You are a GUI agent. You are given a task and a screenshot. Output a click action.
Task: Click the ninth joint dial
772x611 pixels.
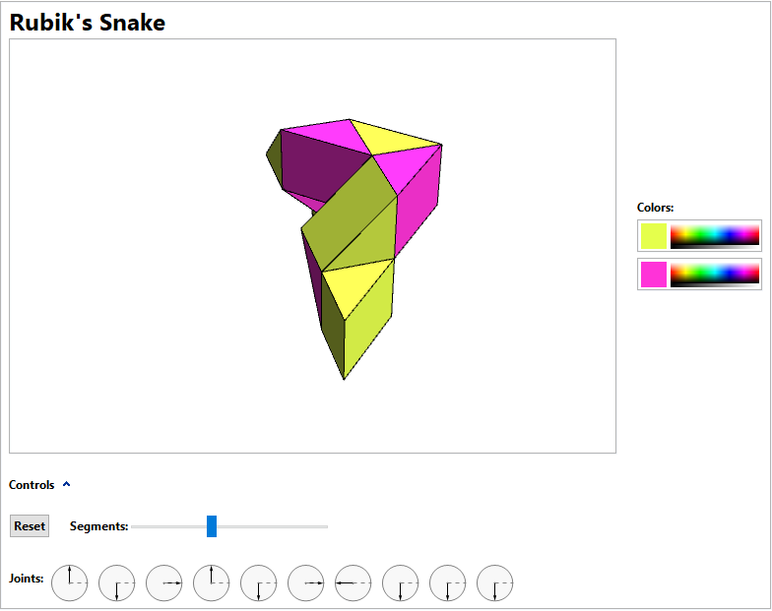[x=448, y=583]
